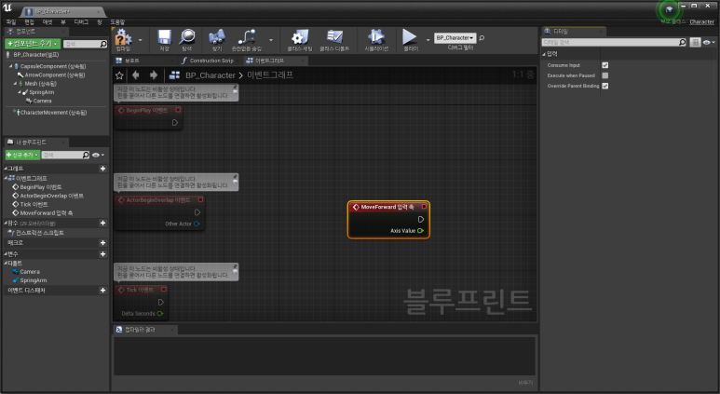Open Details panel view options eye
Viewport: 720px width, 394px height.
coord(709,42)
